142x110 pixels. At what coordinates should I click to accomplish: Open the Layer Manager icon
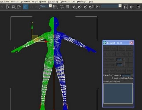pos(138,7)
